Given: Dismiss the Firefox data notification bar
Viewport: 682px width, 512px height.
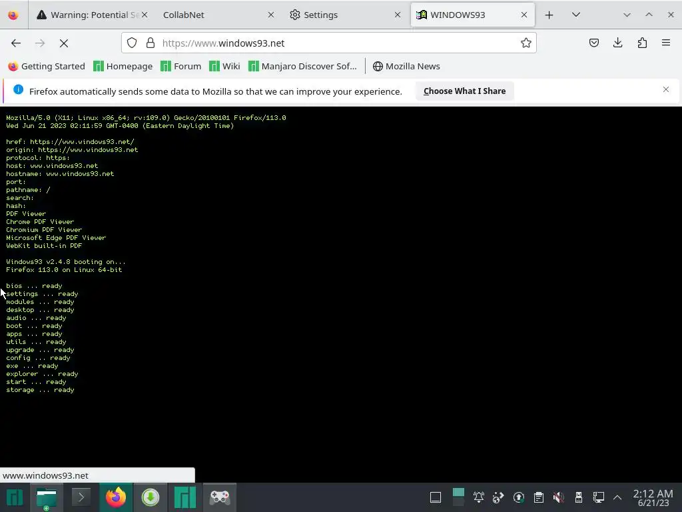Looking at the screenshot, I should (666, 89).
